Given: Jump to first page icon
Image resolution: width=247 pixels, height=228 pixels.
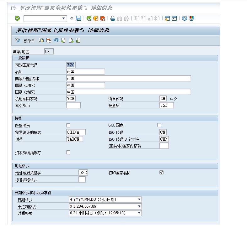Looking at the screenshot, I should [137, 18].
